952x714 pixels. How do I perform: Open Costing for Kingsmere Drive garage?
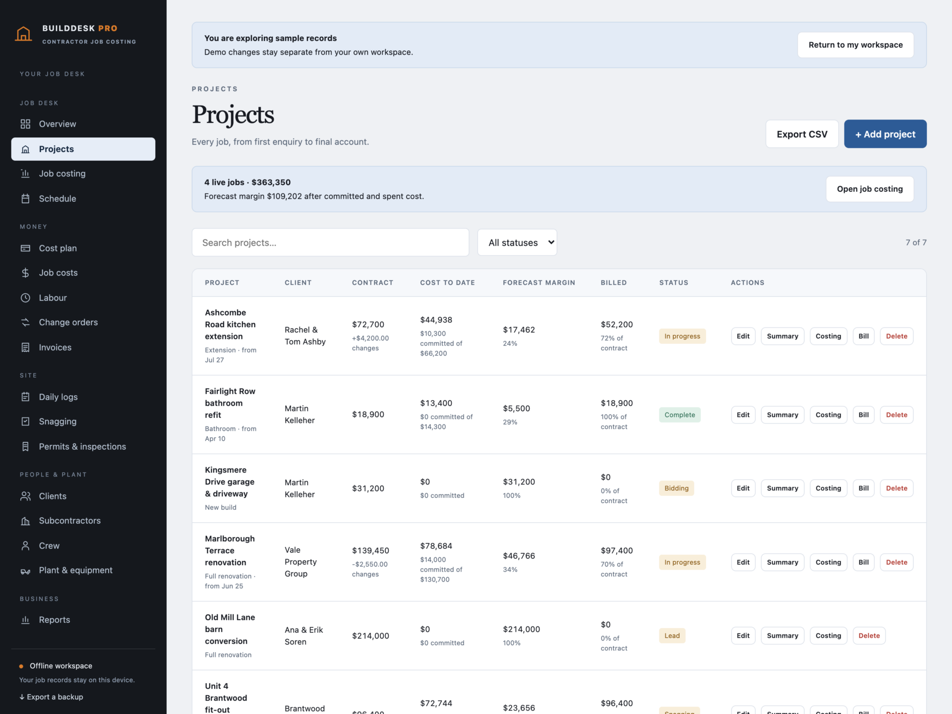click(x=828, y=488)
